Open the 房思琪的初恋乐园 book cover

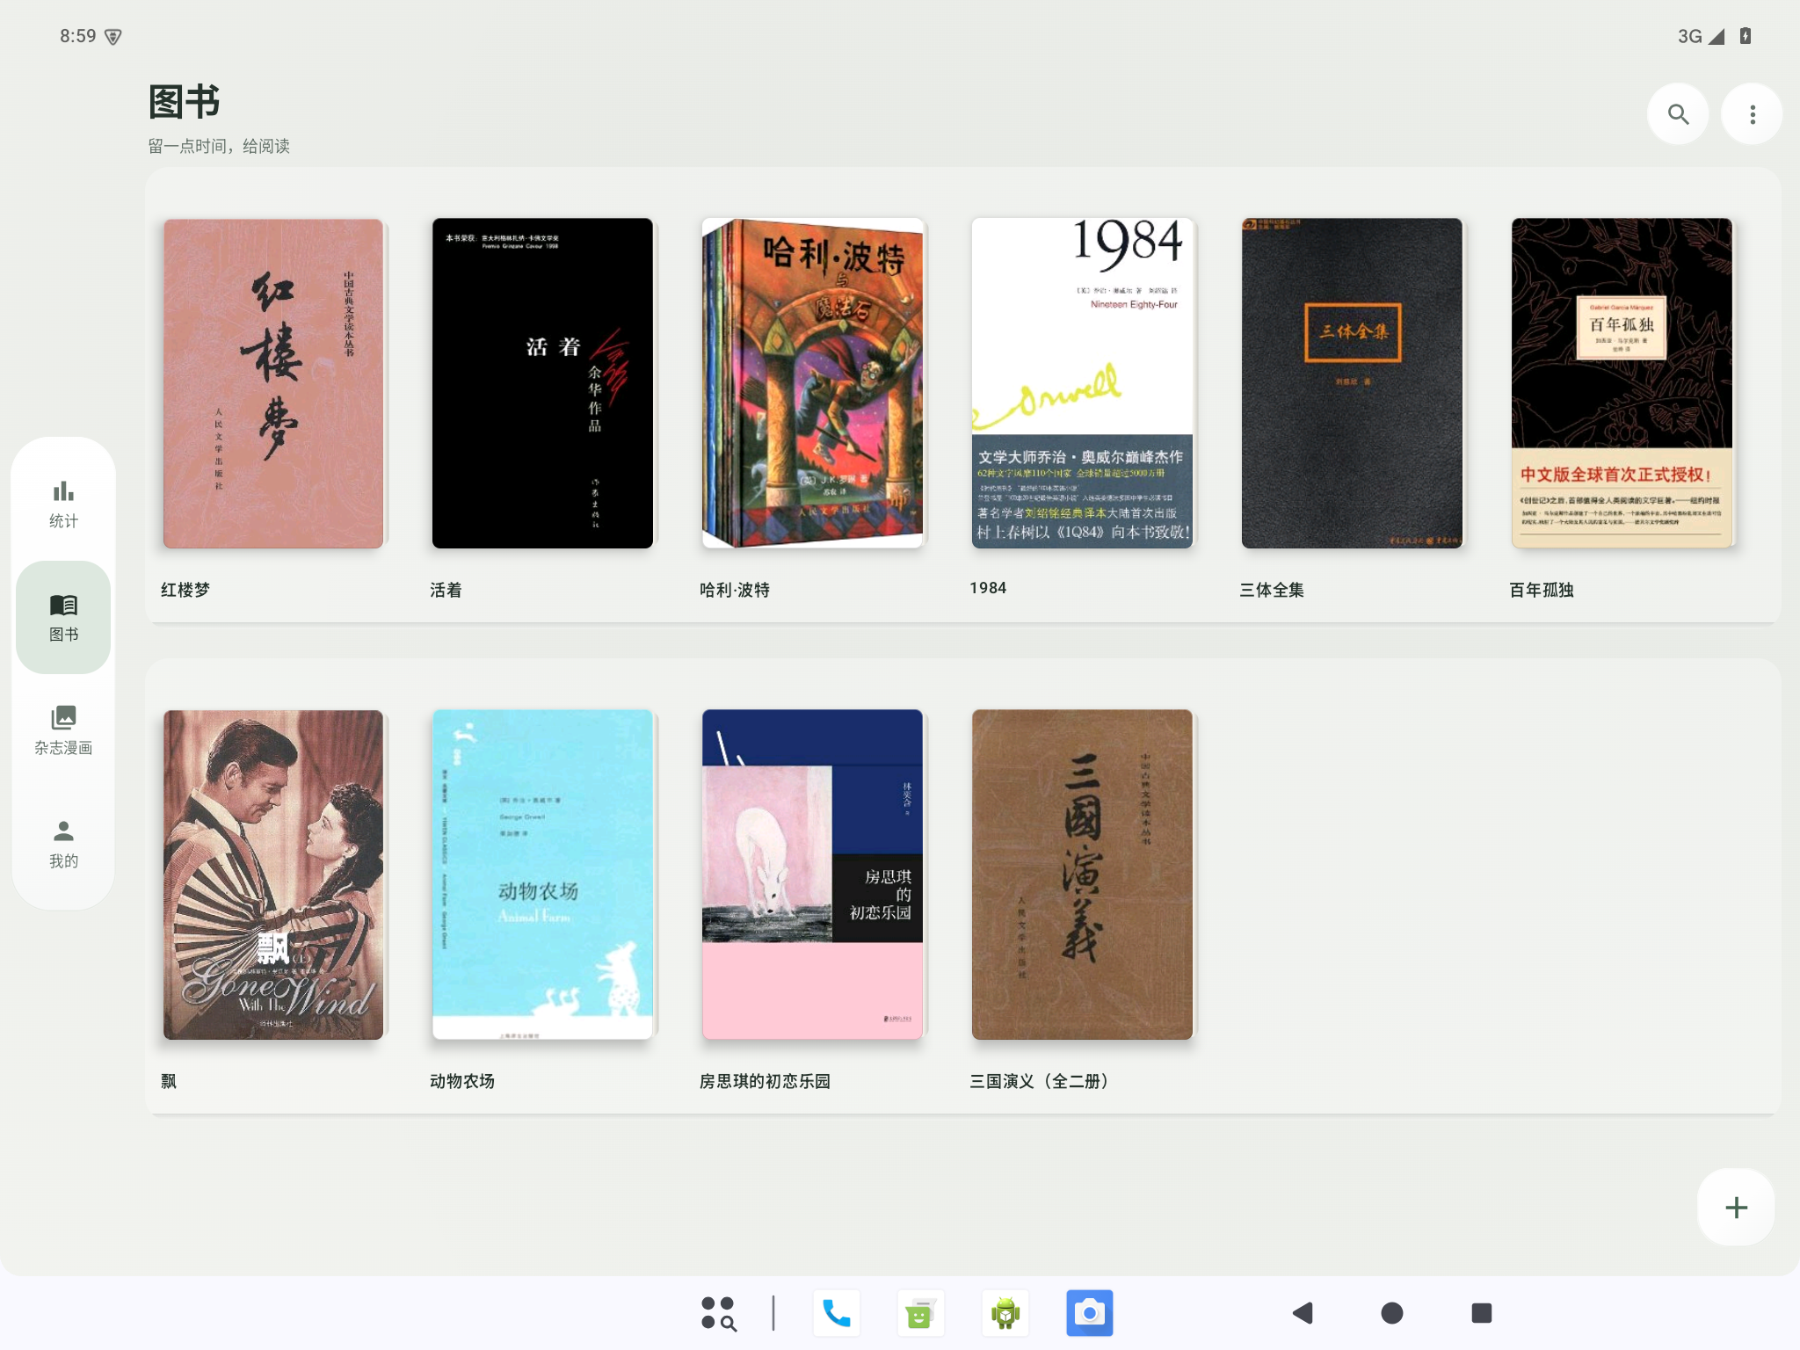(812, 875)
